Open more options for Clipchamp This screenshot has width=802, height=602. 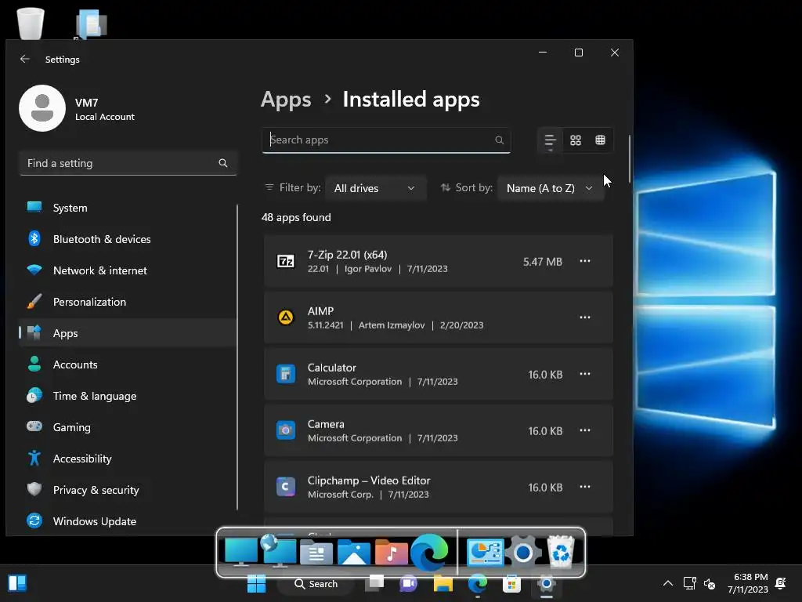(585, 486)
